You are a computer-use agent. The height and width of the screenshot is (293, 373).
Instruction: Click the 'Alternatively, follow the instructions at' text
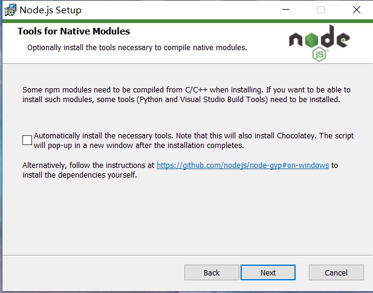pos(88,165)
